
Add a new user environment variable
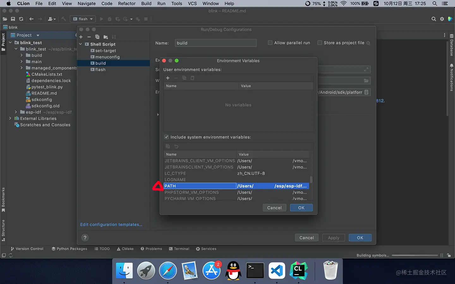(168, 78)
